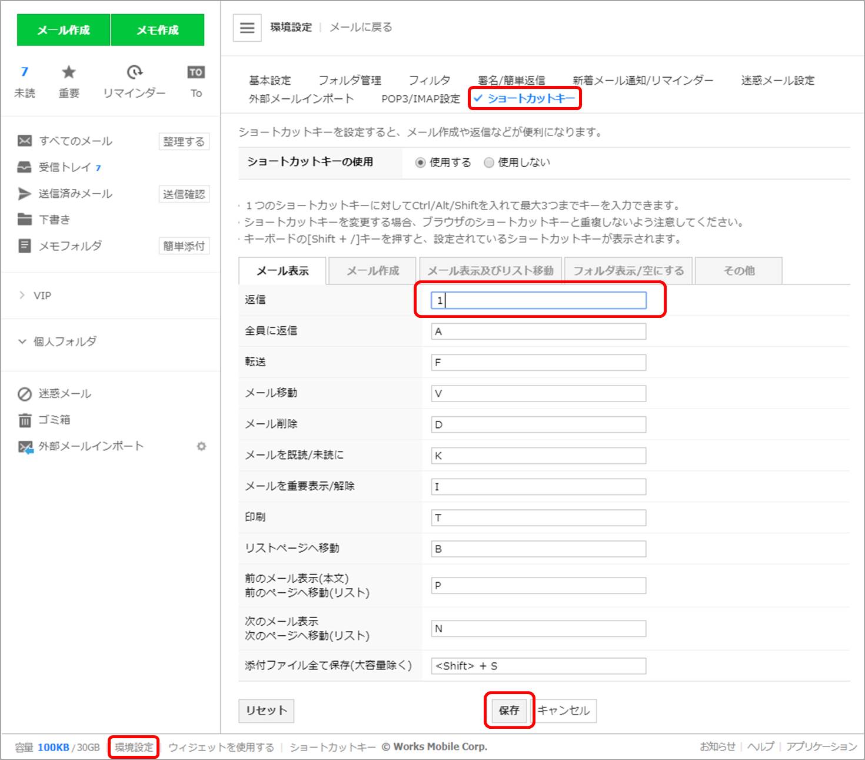
Task: Open the フォルダ表示/空にする tab
Action: (628, 271)
